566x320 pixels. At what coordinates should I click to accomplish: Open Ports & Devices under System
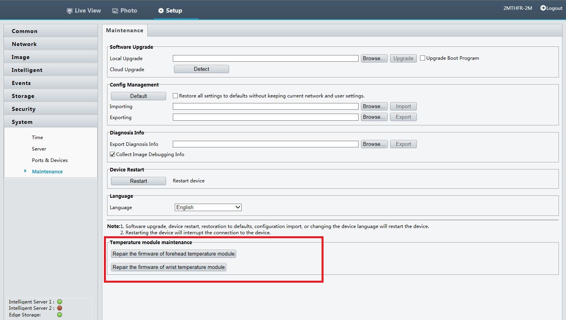(x=50, y=160)
